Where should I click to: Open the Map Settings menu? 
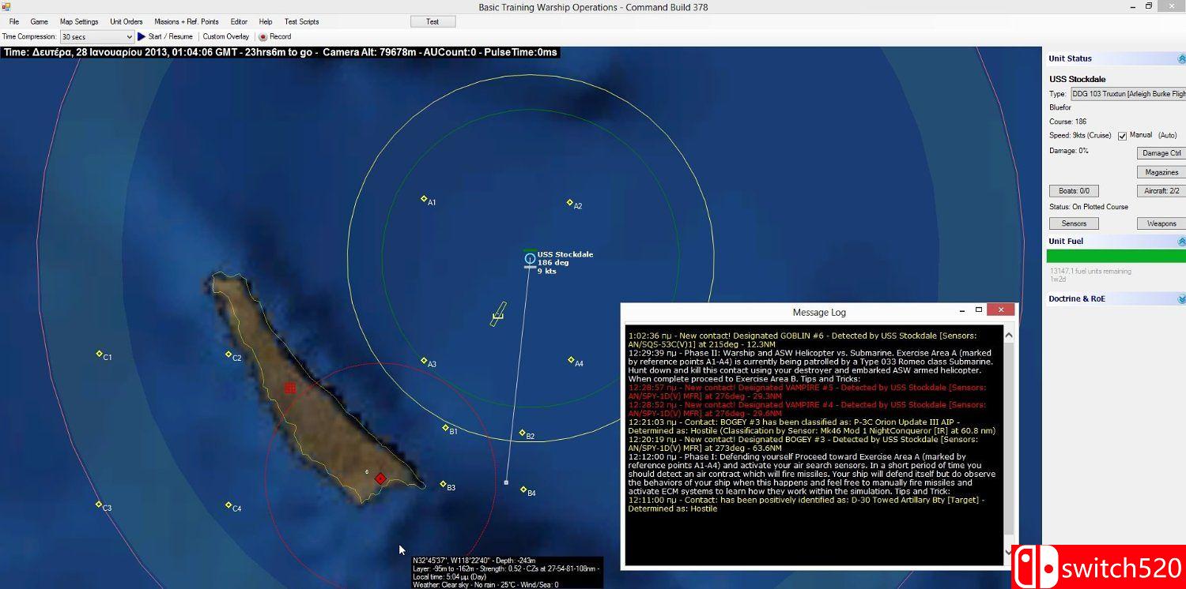tap(79, 21)
